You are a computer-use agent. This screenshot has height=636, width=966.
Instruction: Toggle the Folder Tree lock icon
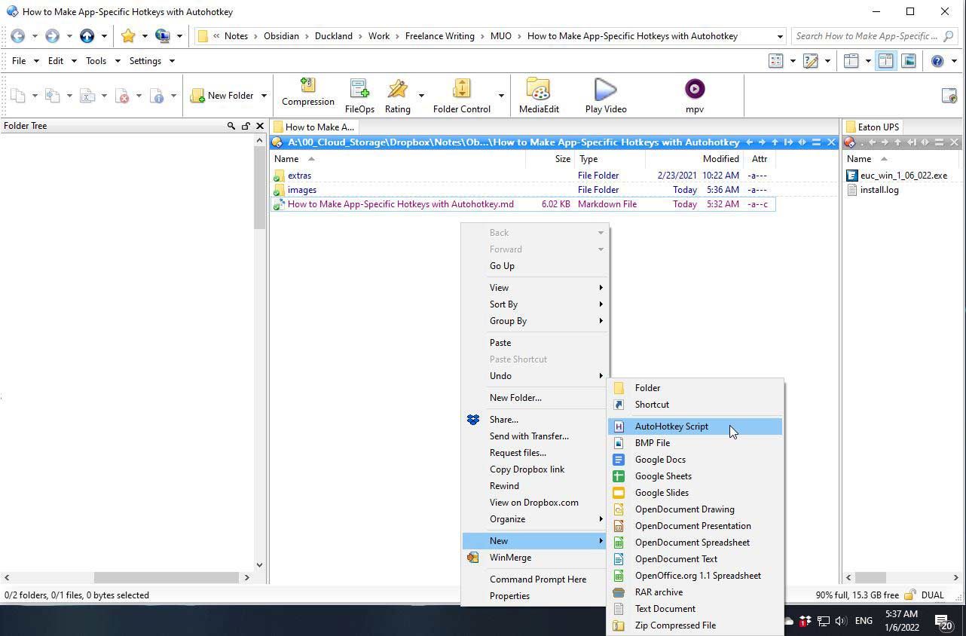tap(246, 126)
